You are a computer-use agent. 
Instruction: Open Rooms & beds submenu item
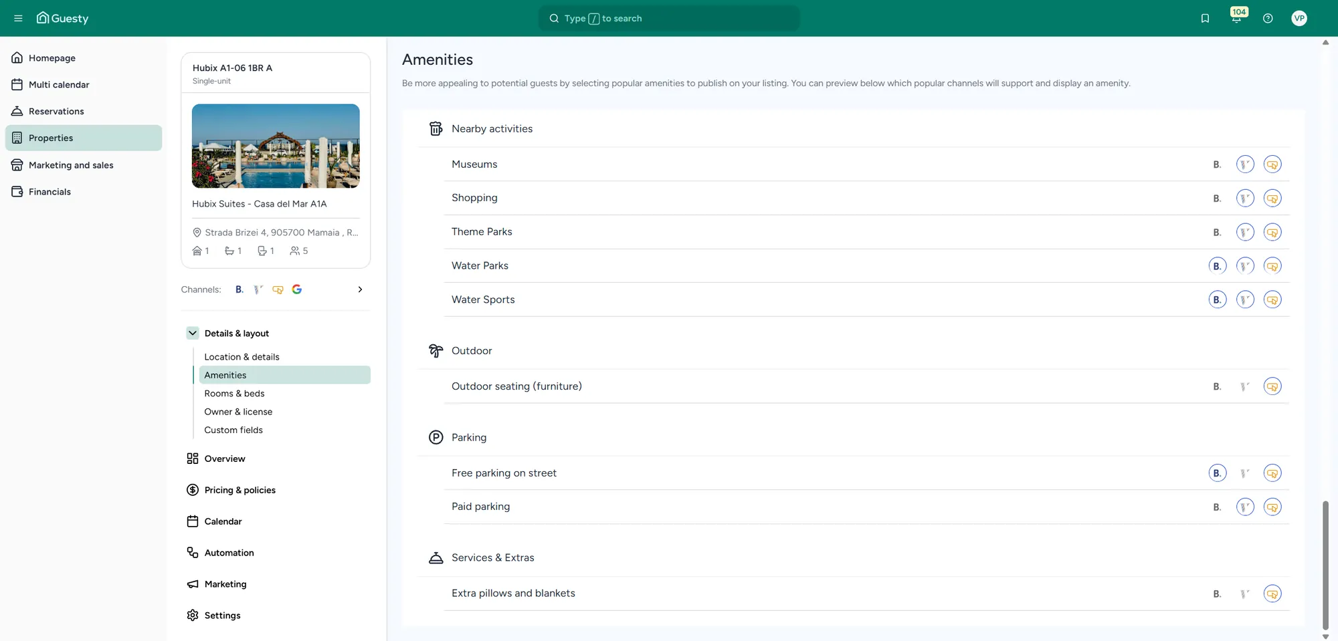[x=234, y=394]
